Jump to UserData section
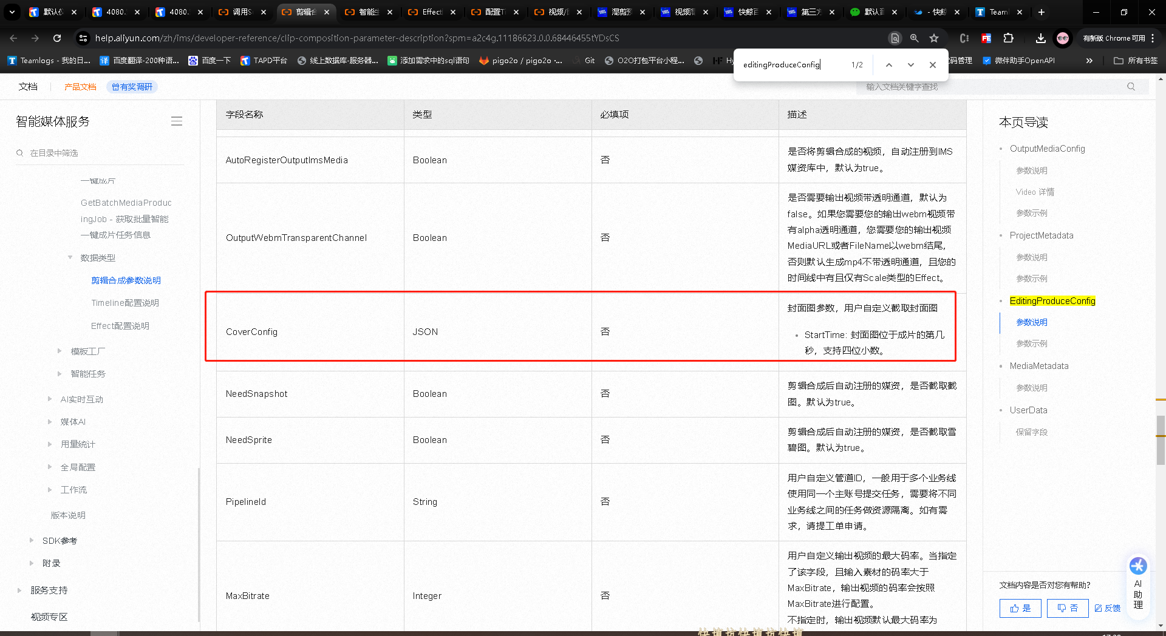 tap(1028, 410)
